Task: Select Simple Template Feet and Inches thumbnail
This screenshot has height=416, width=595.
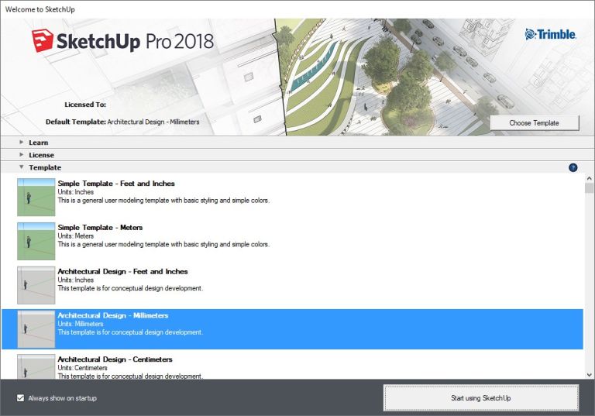Action: coord(36,197)
